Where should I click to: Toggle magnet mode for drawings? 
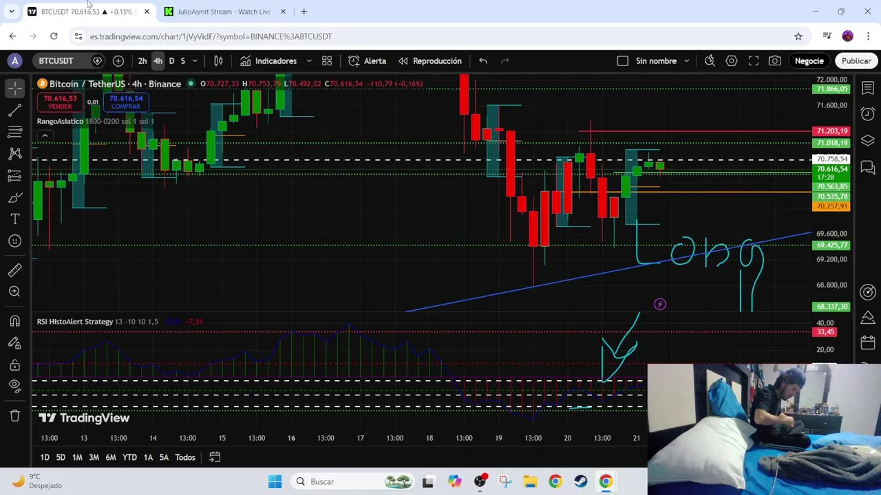[x=15, y=320]
